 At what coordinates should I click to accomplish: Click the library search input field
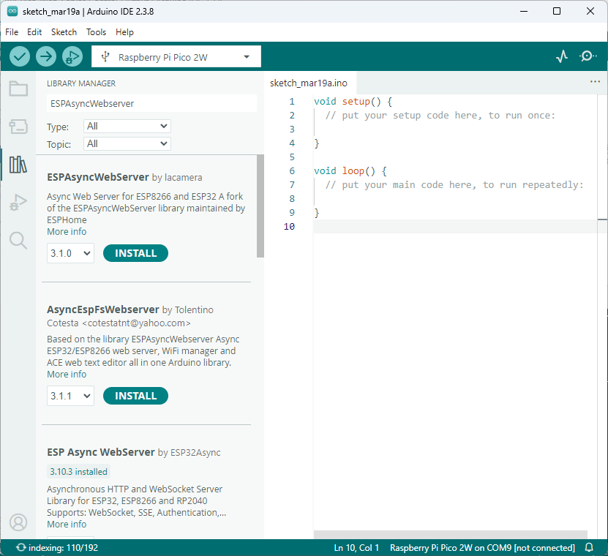pos(151,104)
